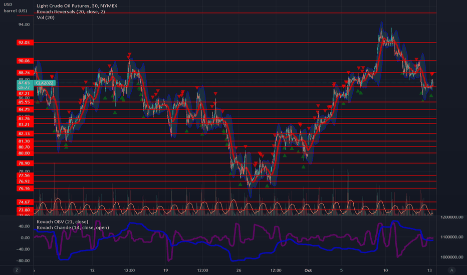Toggle the A auto-scale button in bottom-right corner

coord(451,270)
